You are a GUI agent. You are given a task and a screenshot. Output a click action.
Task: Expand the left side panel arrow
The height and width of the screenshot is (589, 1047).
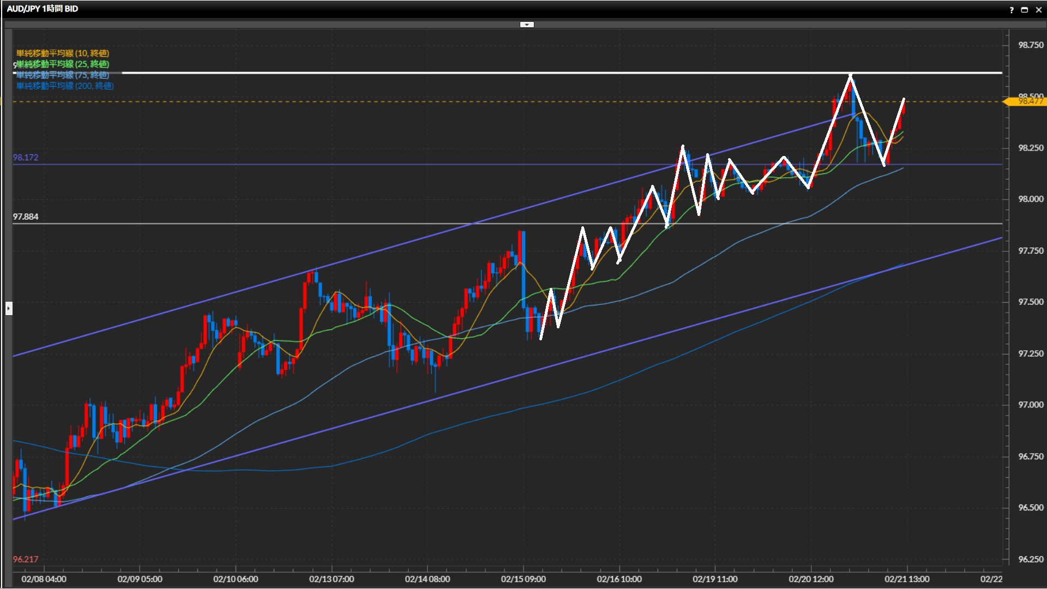tap(9, 309)
